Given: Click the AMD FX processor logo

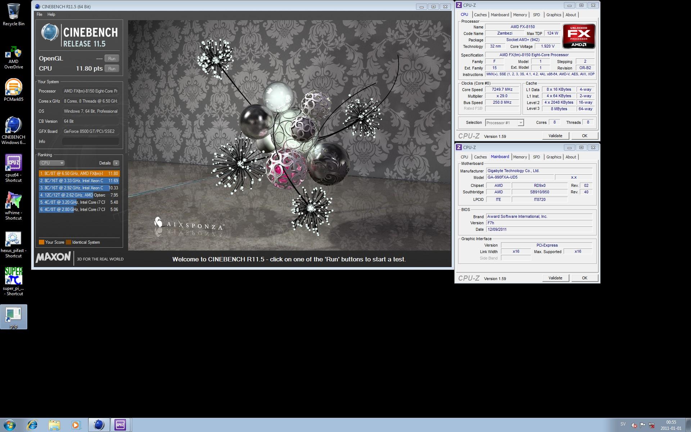Looking at the screenshot, I should [x=579, y=36].
